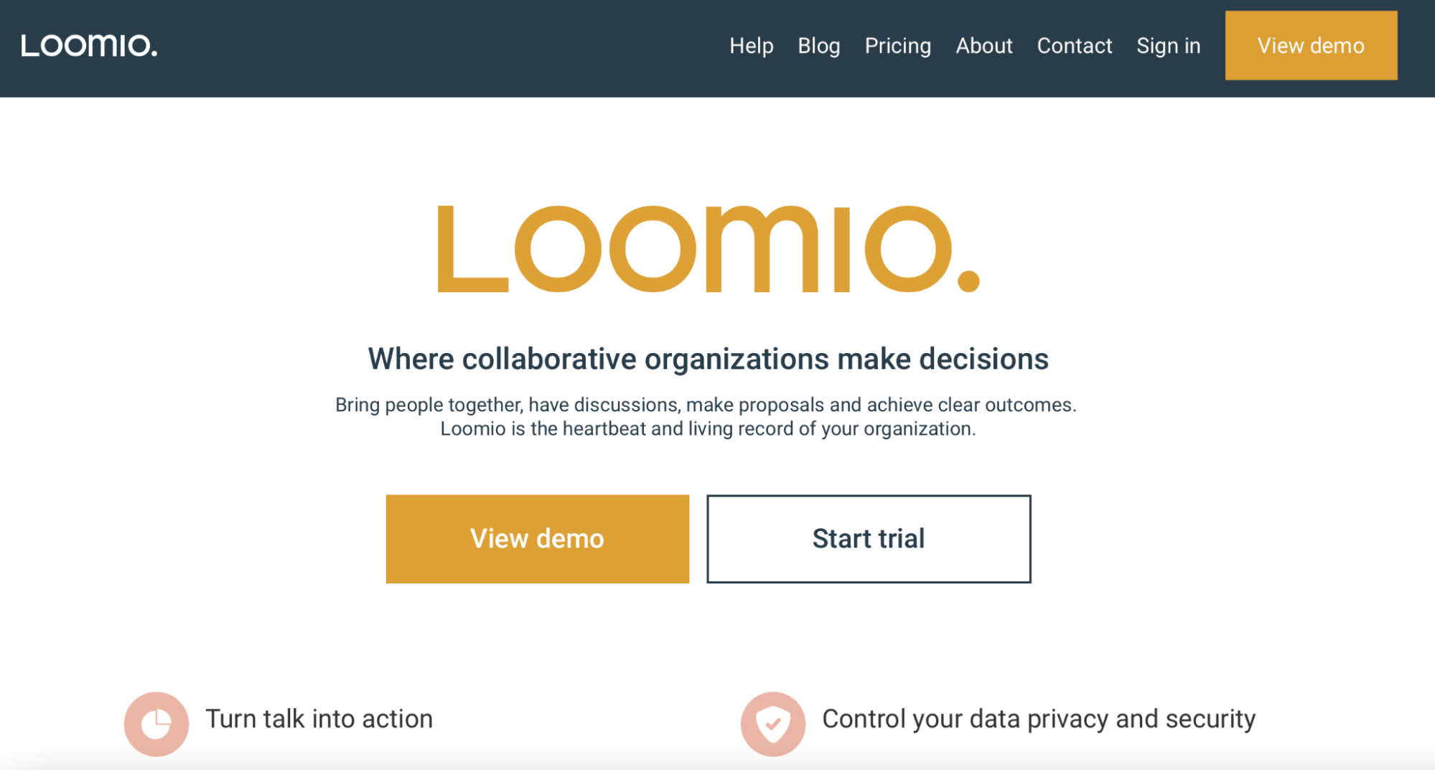This screenshot has width=1435, height=770.
Task: Click the Start trial button
Action: click(x=868, y=538)
